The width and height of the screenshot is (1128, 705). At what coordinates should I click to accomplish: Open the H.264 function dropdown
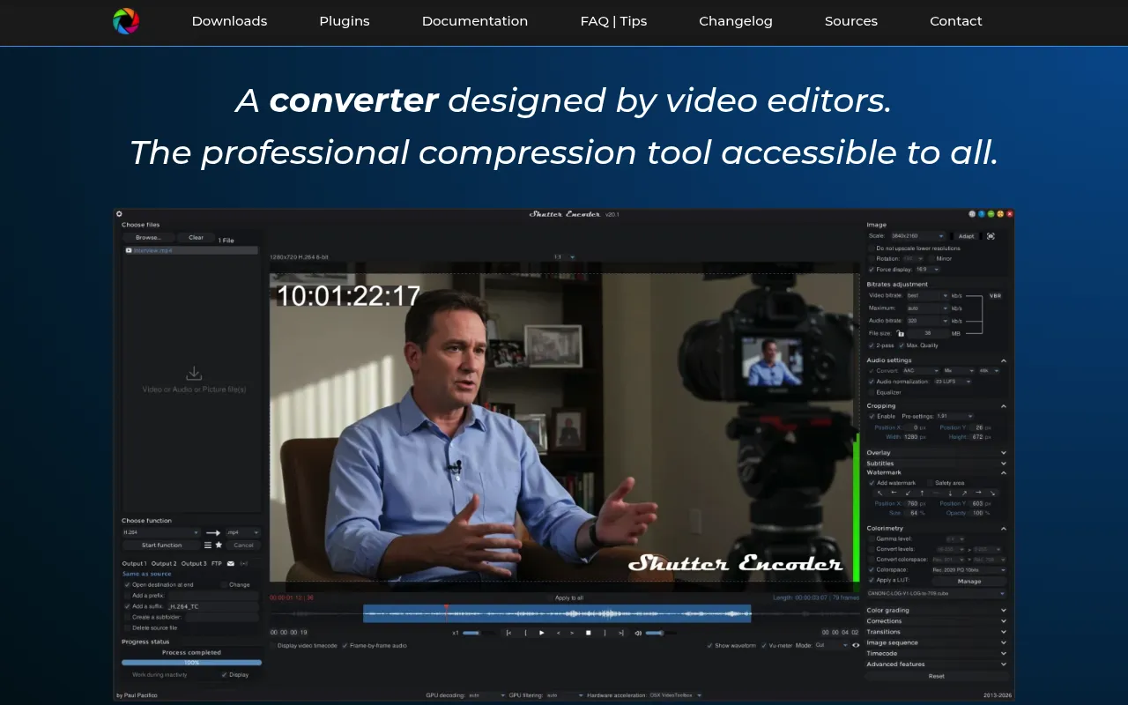coord(161,532)
